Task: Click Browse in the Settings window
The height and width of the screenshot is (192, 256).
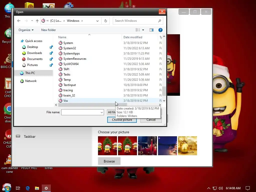Action: [109, 161]
